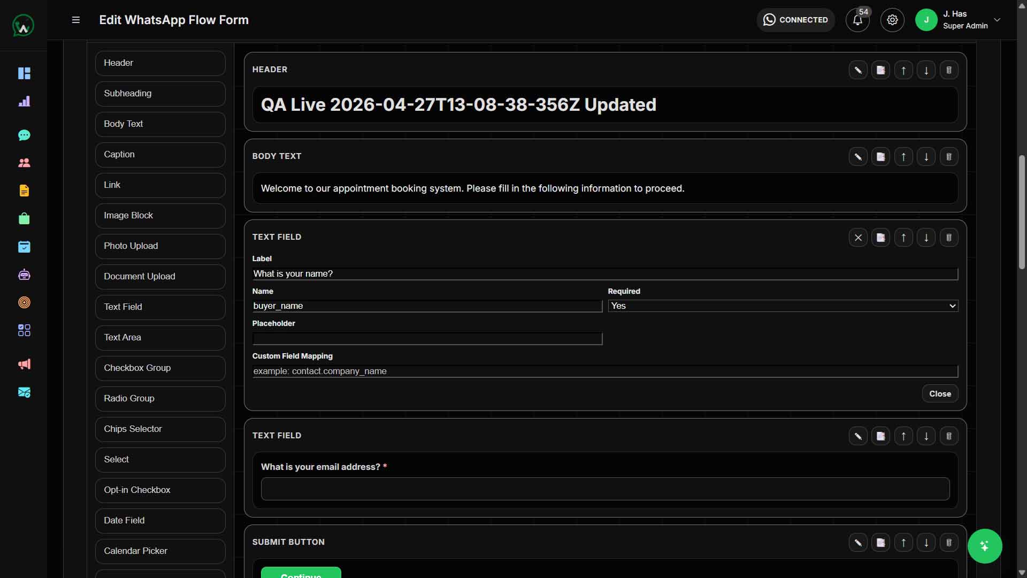Add a Photo Upload component
The image size is (1027, 578).
pyautogui.click(x=160, y=246)
